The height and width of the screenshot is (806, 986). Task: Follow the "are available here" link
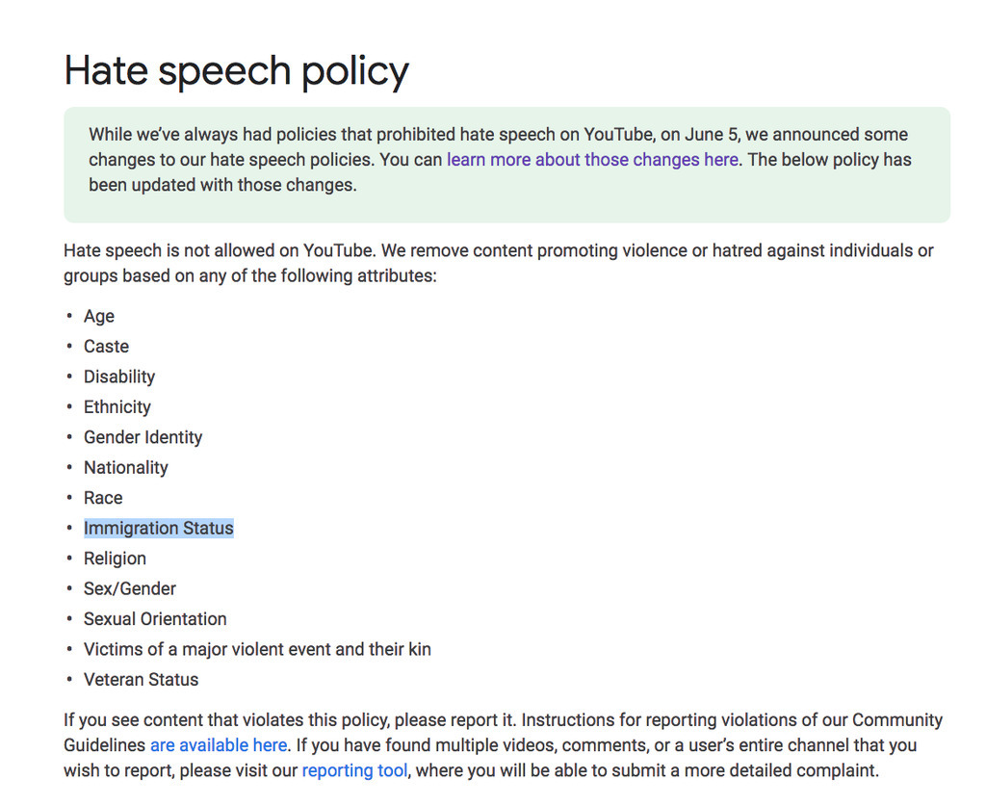218,745
